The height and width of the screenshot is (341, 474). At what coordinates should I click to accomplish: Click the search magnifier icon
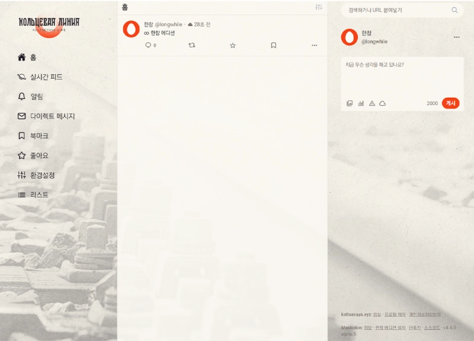coord(454,10)
